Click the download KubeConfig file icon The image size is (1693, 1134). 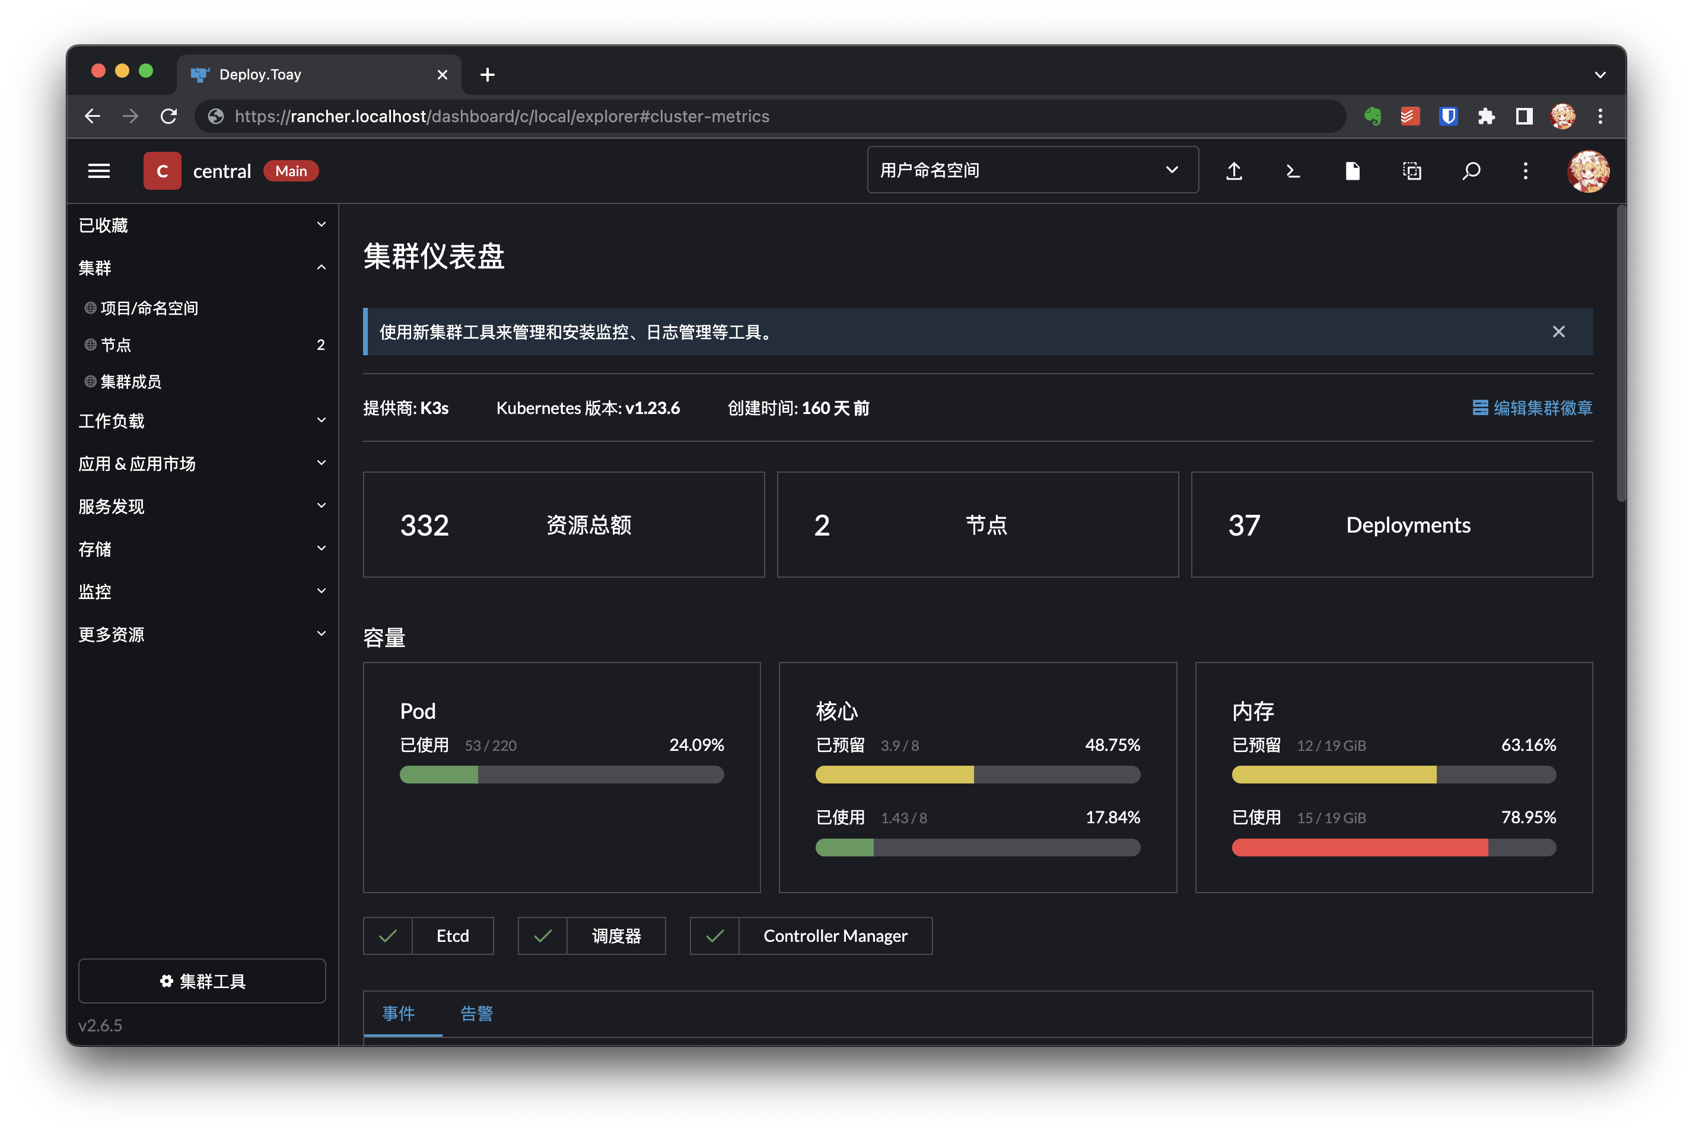[1353, 171]
